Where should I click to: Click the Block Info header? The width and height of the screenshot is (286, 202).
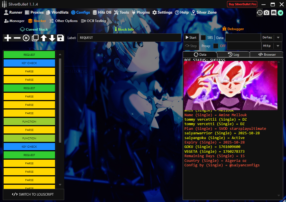click(x=124, y=30)
